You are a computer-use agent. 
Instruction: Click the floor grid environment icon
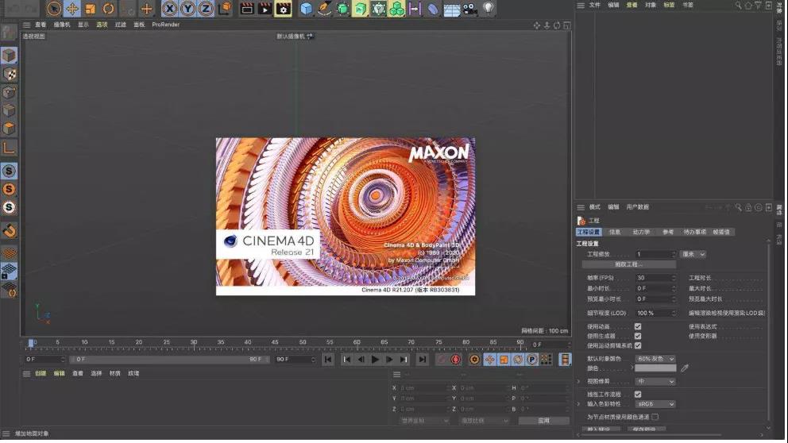pyautogui.click(x=451, y=10)
